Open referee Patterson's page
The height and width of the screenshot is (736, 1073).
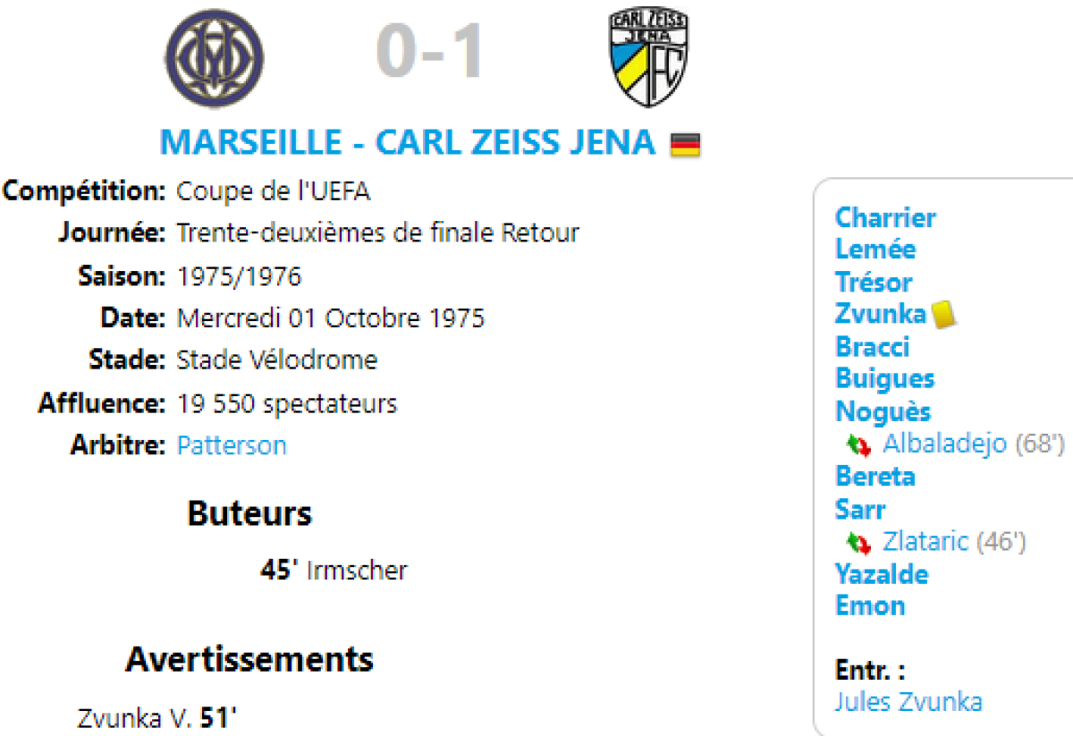click(x=232, y=445)
